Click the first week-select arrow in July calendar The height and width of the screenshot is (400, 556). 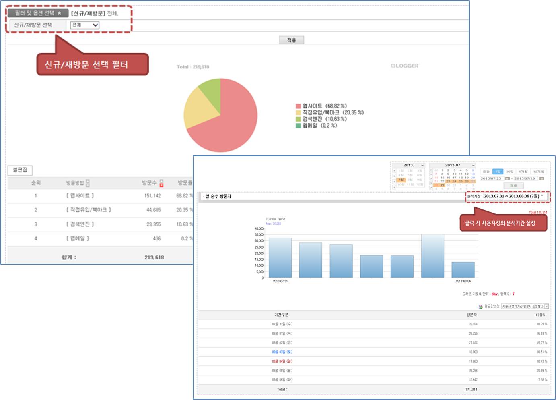(431, 170)
